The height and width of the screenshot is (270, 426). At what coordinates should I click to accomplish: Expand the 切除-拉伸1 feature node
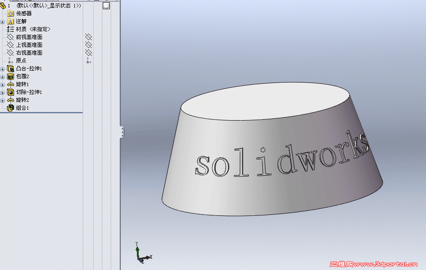pos(3,93)
